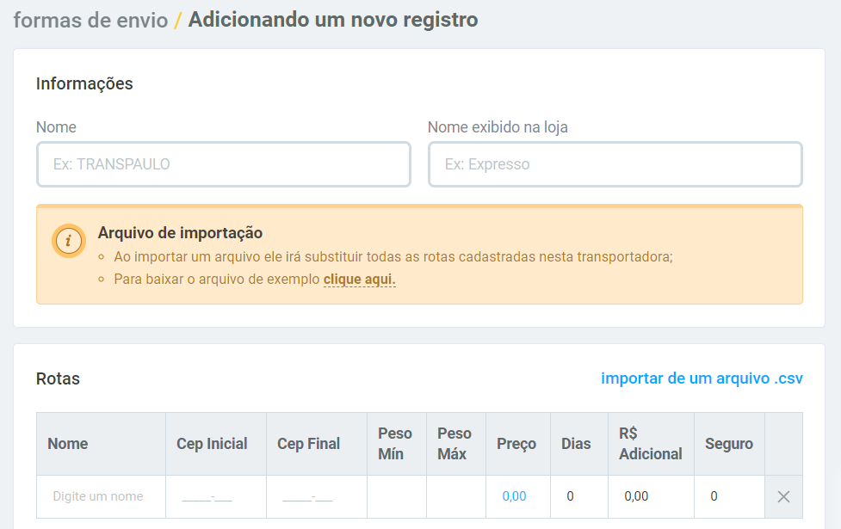Click the info icon in import notice
Screen dimensions: 841x529
pos(69,241)
